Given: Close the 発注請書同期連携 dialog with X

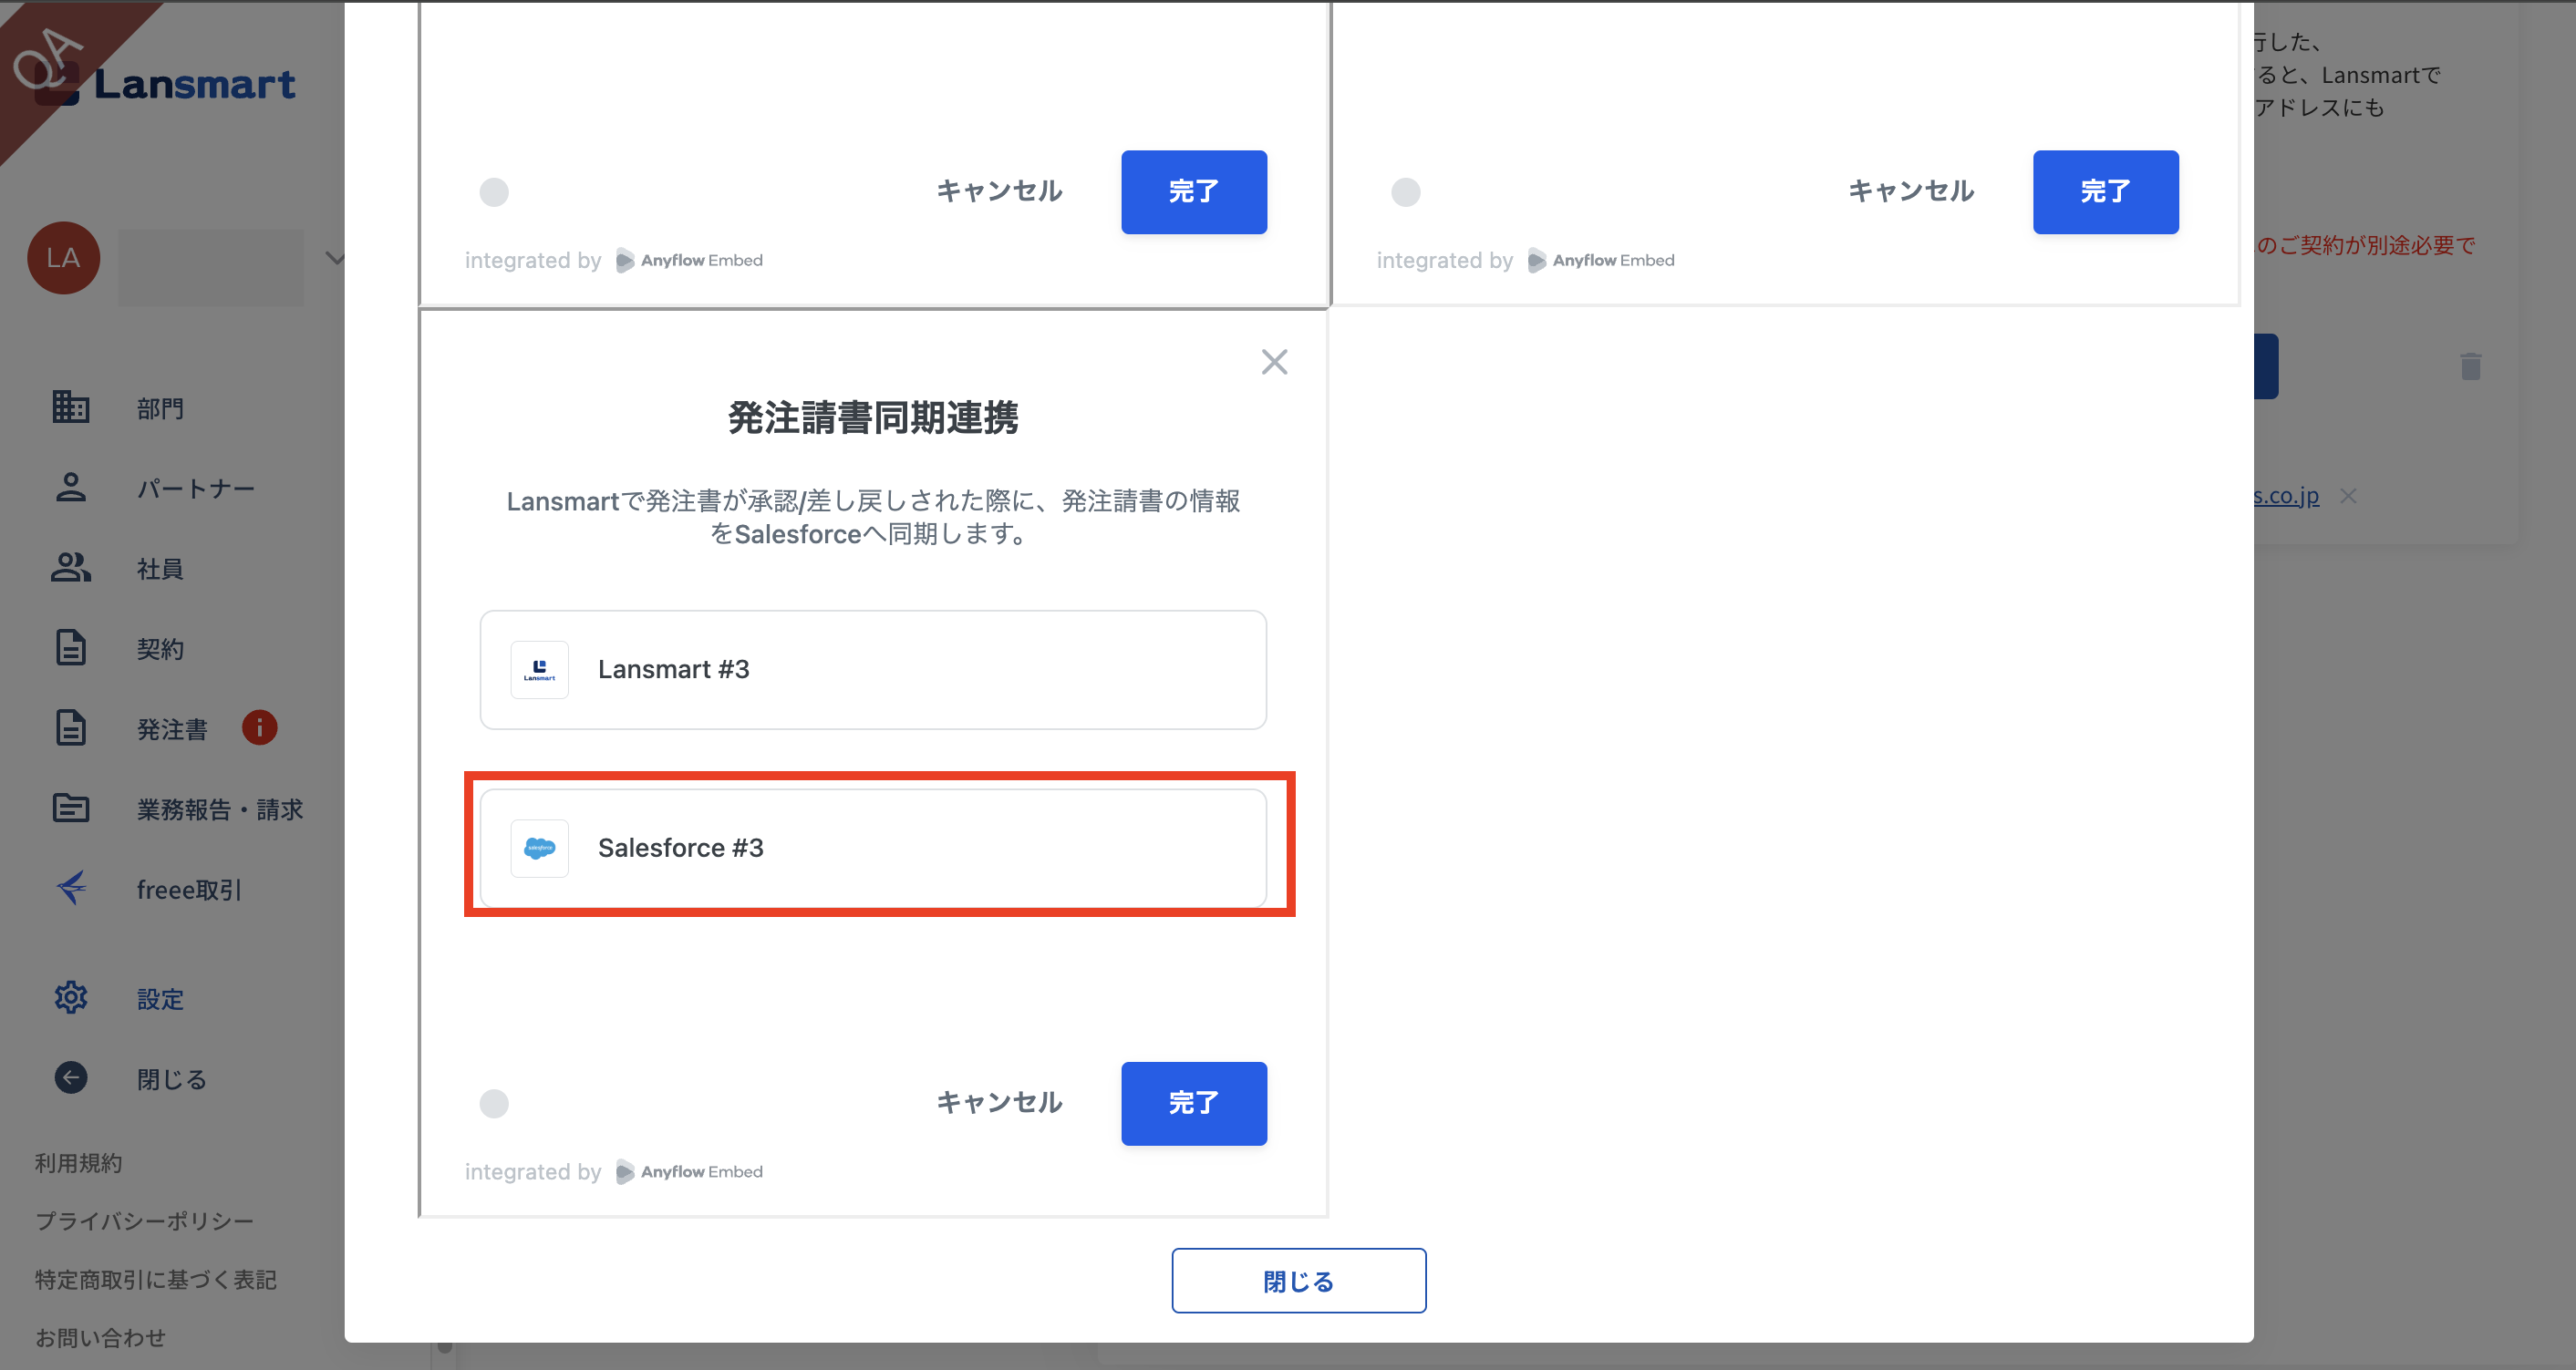Looking at the screenshot, I should (x=1274, y=362).
